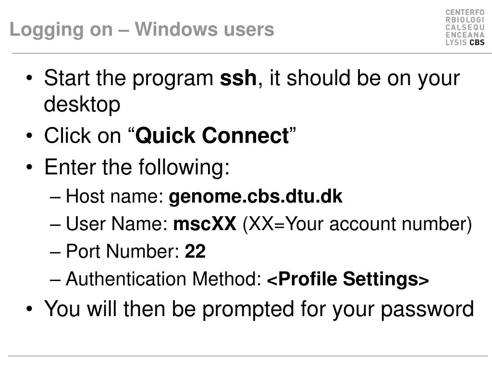Select the bold word 'ssh'
Viewport: 492px width, 369px height.
pos(238,78)
